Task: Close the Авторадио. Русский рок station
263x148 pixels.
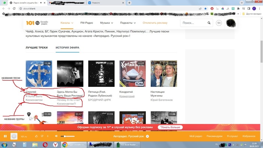Action: tap(147, 136)
